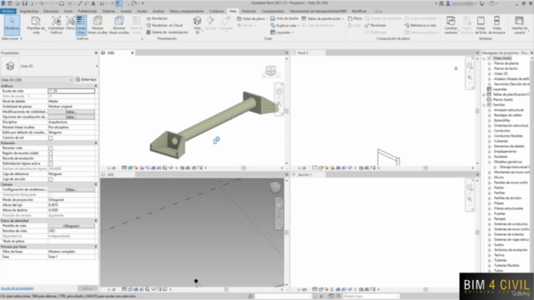Activate the Nivel 2 view tab
The image size is (534, 300).
(x=303, y=53)
